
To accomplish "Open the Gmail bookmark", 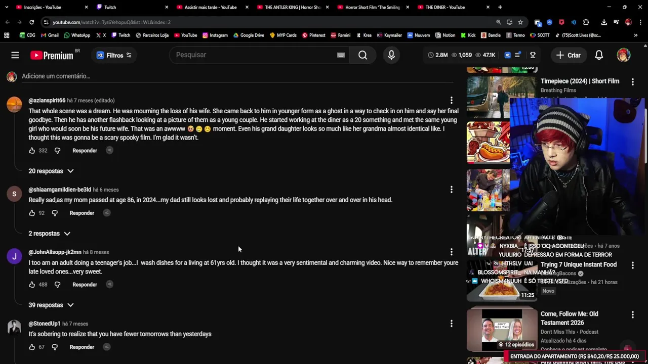I will tap(50, 35).
